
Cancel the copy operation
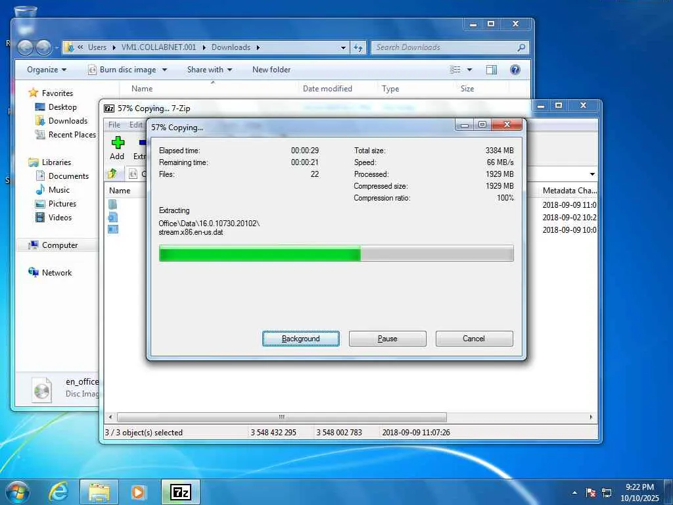coord(474,339)
